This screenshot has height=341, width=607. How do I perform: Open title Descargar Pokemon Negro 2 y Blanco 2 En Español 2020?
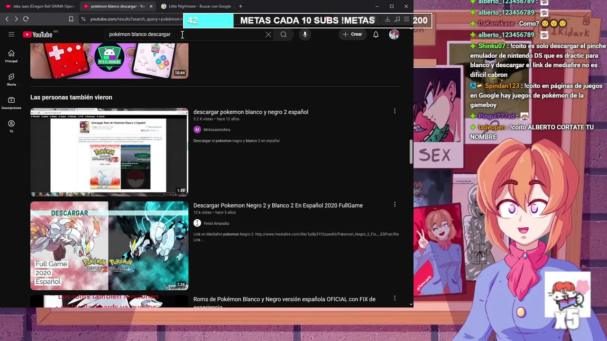278,206
